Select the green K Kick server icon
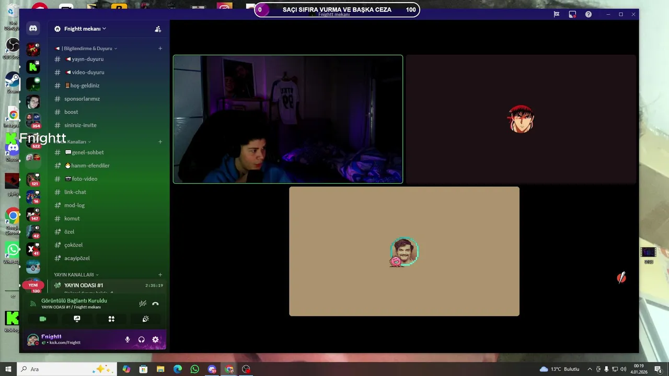Image resolution: width=669 pixels, height=376 pixels. 33,66
